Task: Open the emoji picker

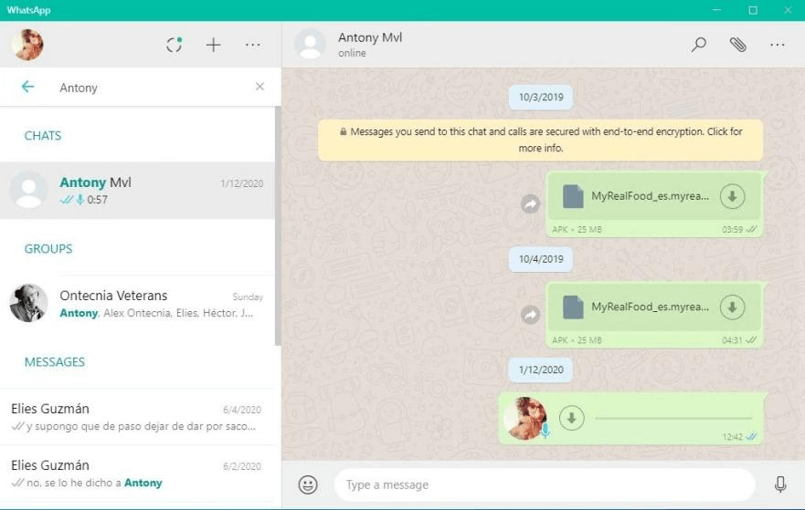Action: (308, 484)
